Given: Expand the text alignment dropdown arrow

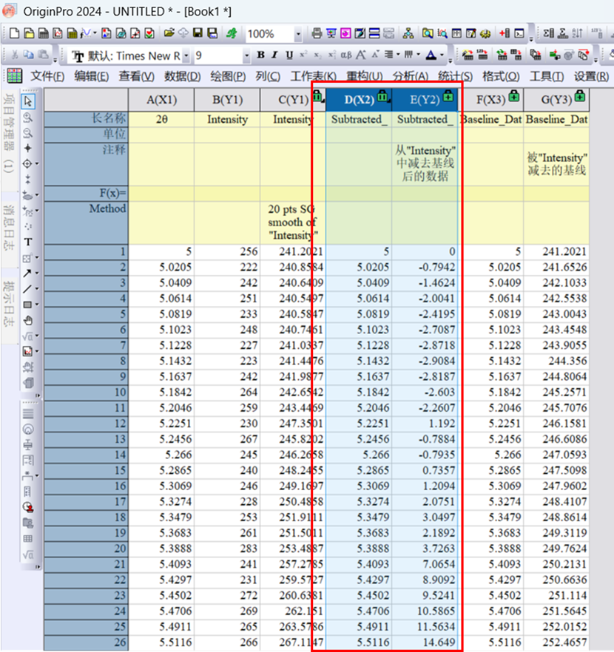Looking at the screenshot, I should [399, 55].
